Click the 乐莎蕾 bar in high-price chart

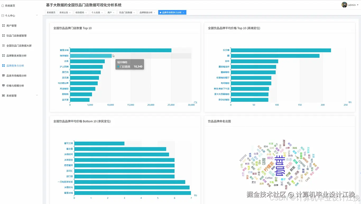coord(281,50)
